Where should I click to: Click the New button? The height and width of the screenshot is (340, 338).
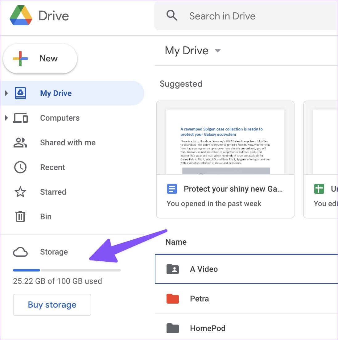pos(40,59)
